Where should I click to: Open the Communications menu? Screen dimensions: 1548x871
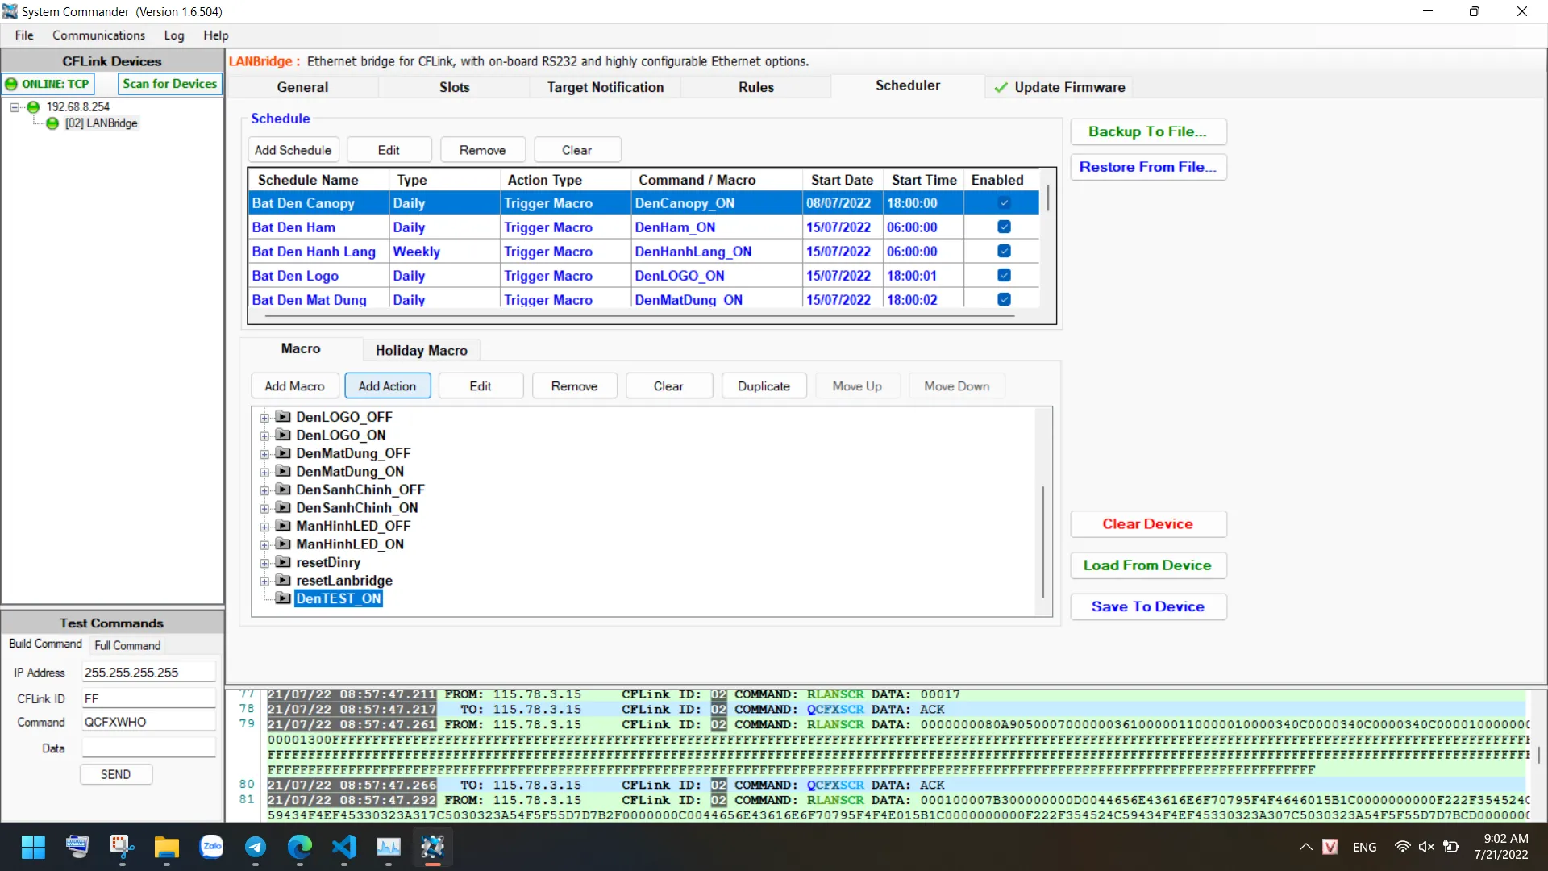(x=98, y=35)
